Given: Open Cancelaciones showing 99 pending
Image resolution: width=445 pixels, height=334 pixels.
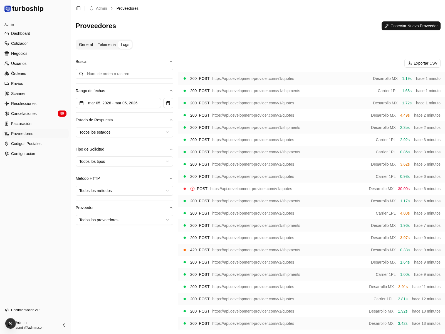Looking at the screenshot, I should tap(24, 114).
